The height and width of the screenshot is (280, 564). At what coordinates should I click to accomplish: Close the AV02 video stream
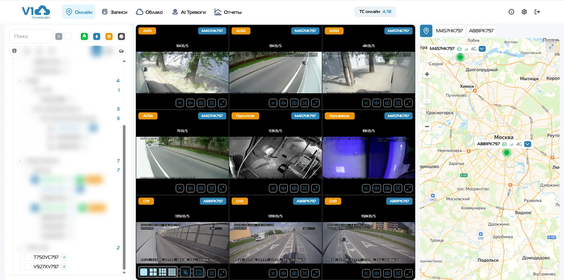(273, 103)
